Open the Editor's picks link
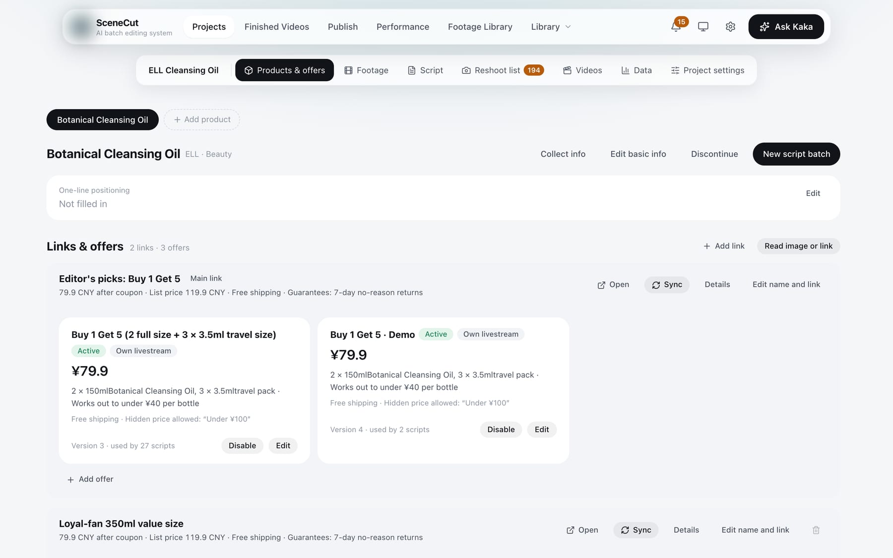Viewport: 893px width, 558px height. [x=613, y=285]
